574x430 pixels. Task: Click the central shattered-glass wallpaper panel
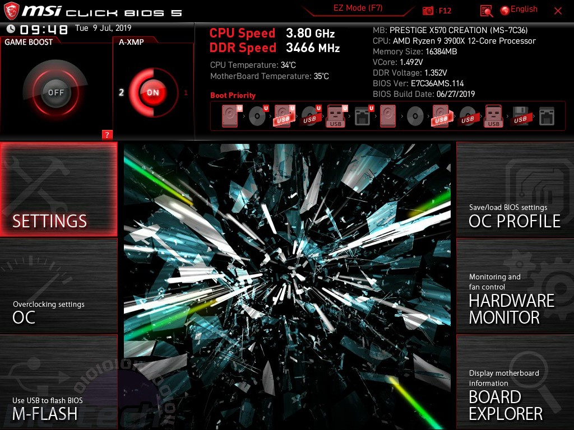[287, 286]
